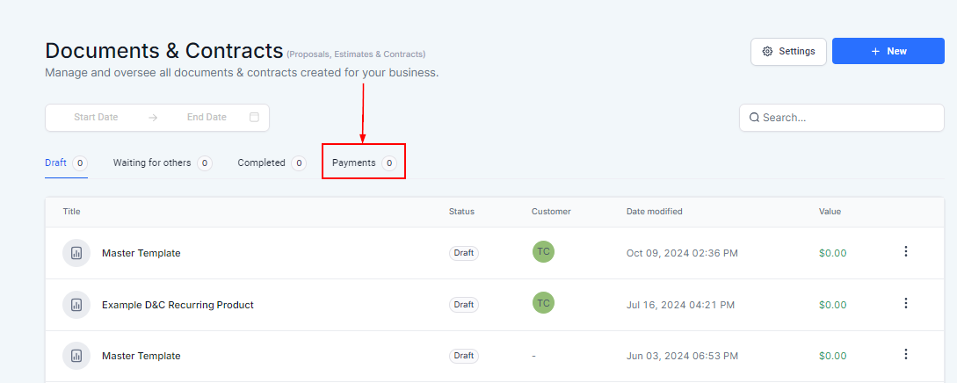The height and width of the screenshot is (383, 957).
Task: Switch to the Draft tab
Action: 66,163
